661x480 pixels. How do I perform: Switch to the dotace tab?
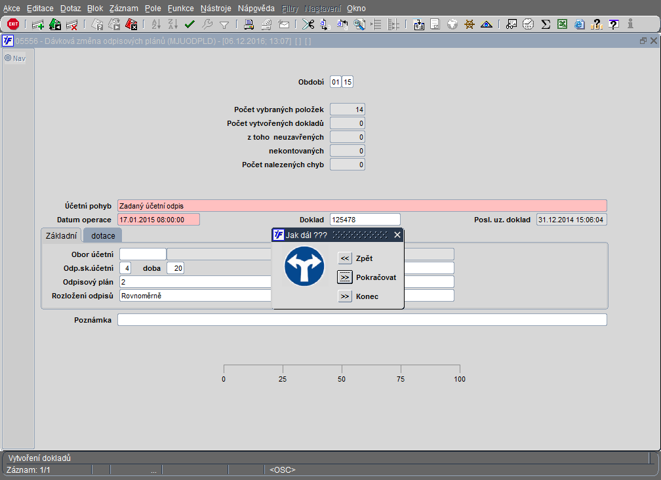[103, 235]
